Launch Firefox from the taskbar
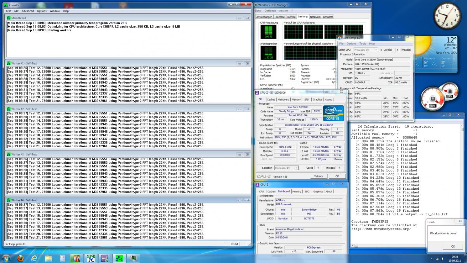 [x=20, y=259]
